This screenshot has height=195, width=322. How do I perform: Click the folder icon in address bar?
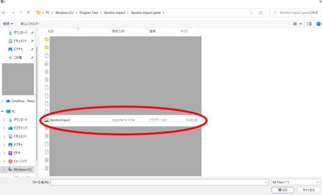click(x=38, y=12)
